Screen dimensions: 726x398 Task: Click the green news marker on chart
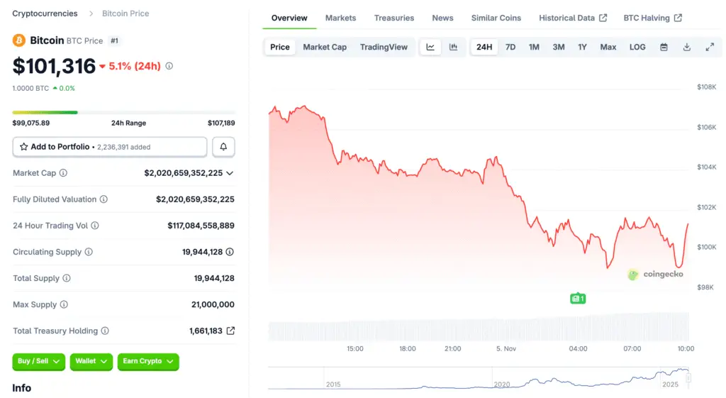[578, 299]
